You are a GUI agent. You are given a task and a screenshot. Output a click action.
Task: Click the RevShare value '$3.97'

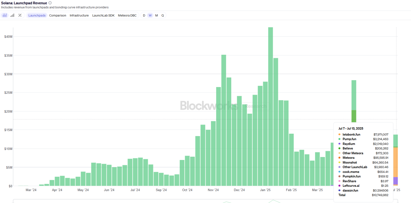point(384,181)
